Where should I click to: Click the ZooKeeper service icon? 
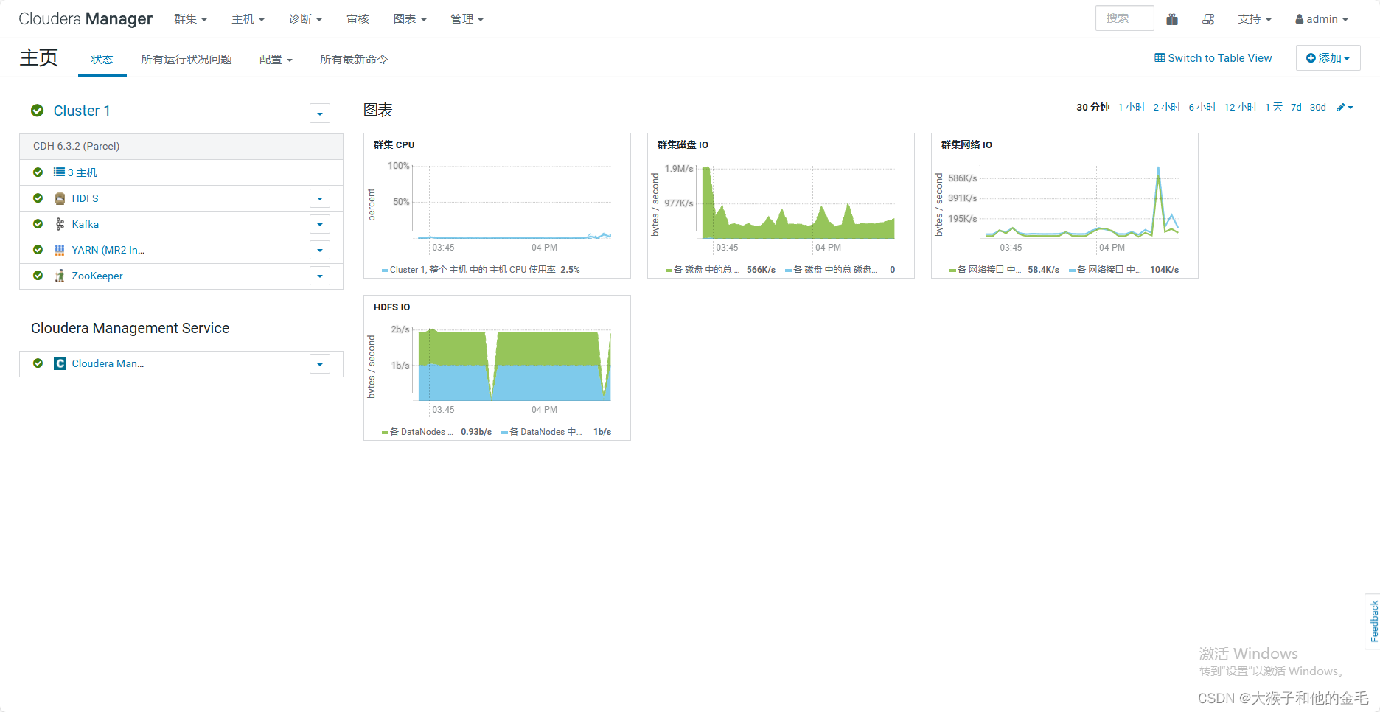60,276
